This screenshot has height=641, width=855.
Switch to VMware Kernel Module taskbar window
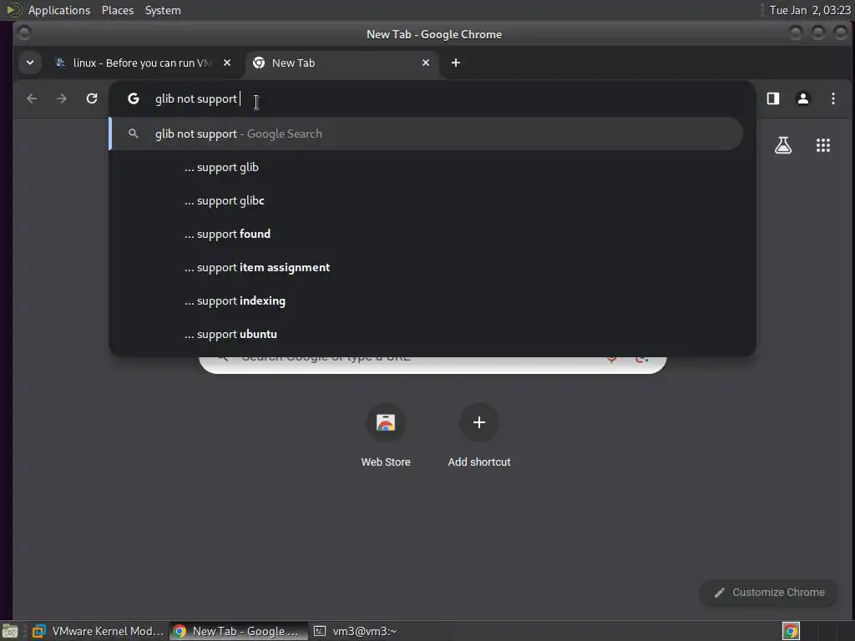coord(99,631)
